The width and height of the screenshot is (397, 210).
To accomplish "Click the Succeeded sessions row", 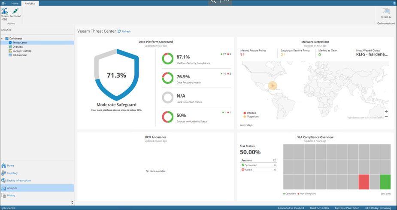I will point(258,165).
